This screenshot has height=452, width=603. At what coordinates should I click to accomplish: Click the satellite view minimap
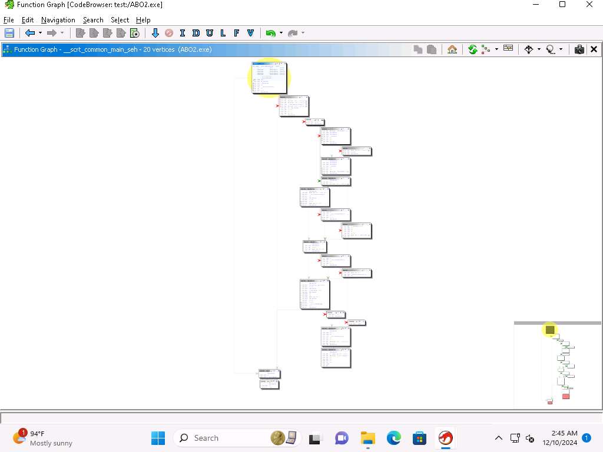557,366
